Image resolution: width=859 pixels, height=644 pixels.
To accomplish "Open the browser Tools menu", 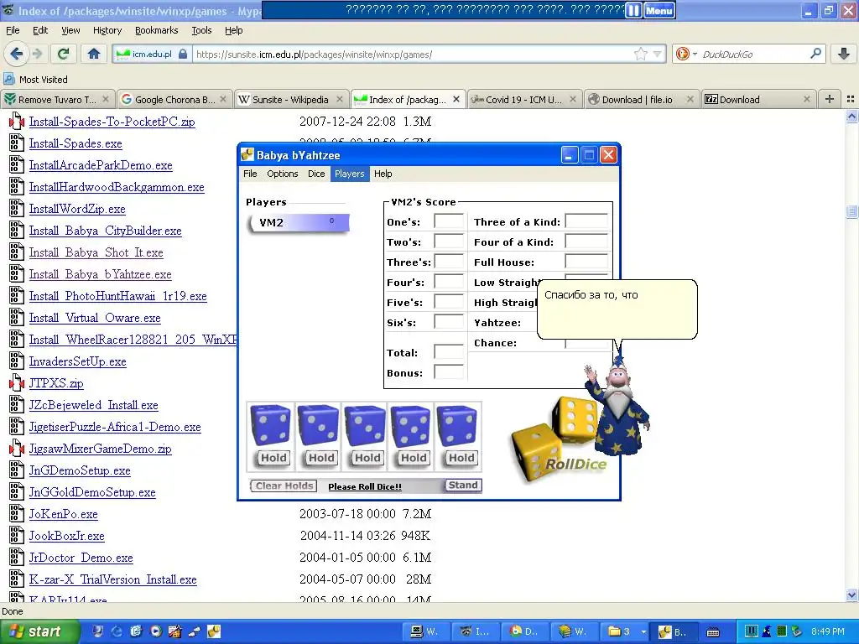I will pyautogui.click(x=201, y=31).
